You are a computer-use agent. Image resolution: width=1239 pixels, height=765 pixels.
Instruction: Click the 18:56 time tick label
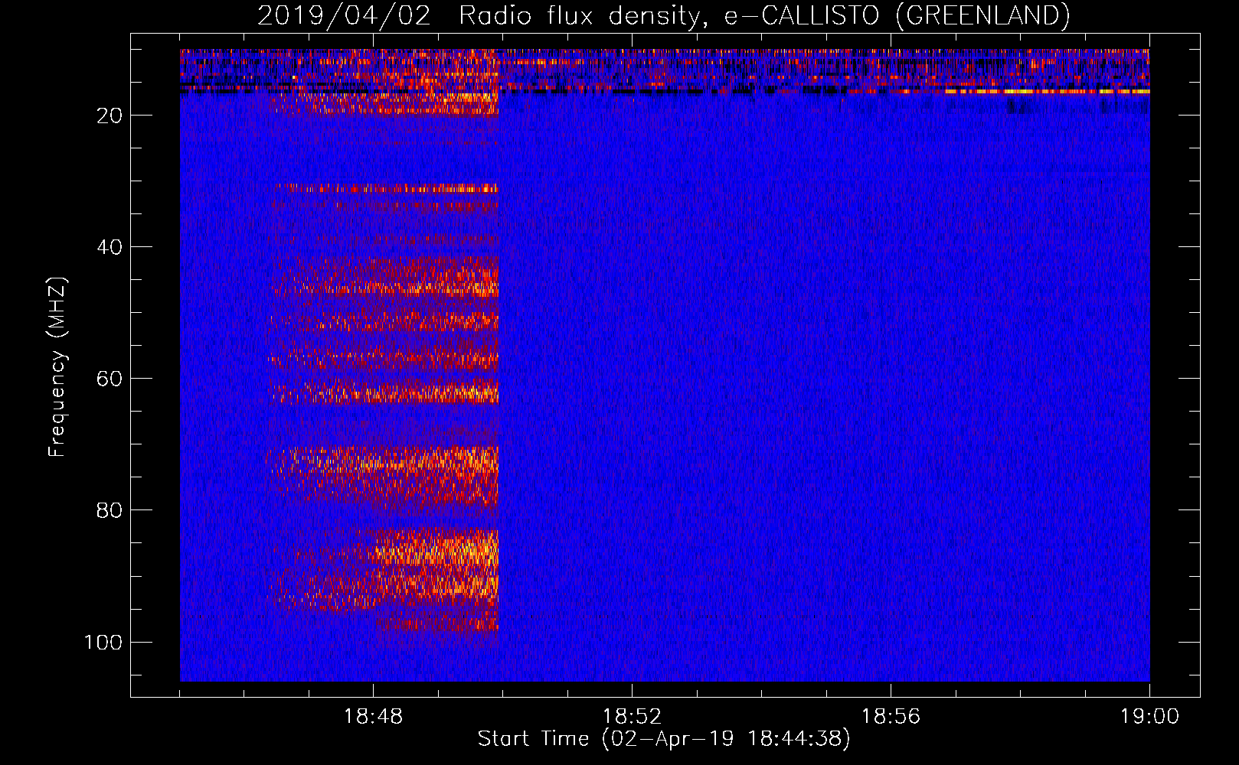click(x=891, y=717)
